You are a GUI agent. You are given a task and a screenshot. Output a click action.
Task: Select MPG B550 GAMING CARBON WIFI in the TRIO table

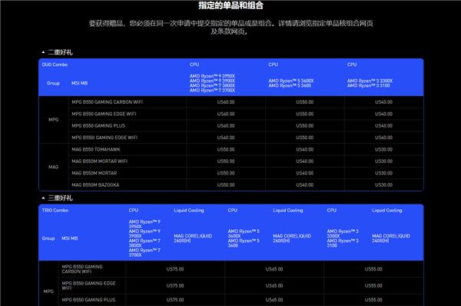click(x=82, y=269)
